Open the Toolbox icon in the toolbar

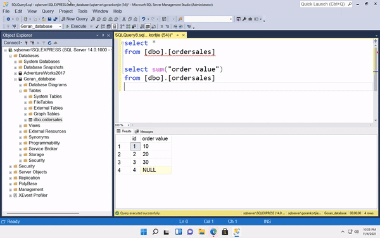point(250,19)
